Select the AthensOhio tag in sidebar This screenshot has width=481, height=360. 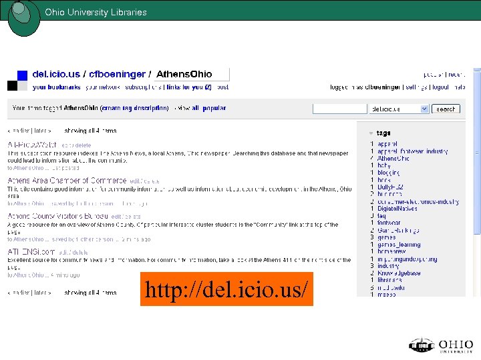point(393,159)
